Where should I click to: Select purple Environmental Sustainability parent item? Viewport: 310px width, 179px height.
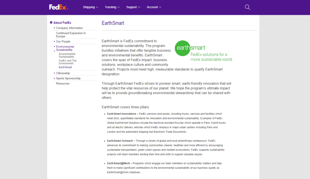coord(65,48)
